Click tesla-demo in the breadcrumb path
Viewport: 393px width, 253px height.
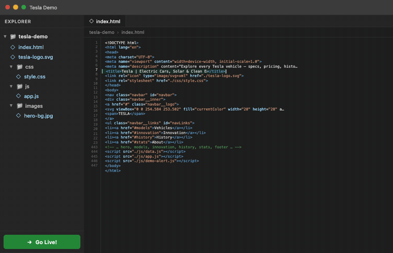pyautogui.click(x=102, y=32)
